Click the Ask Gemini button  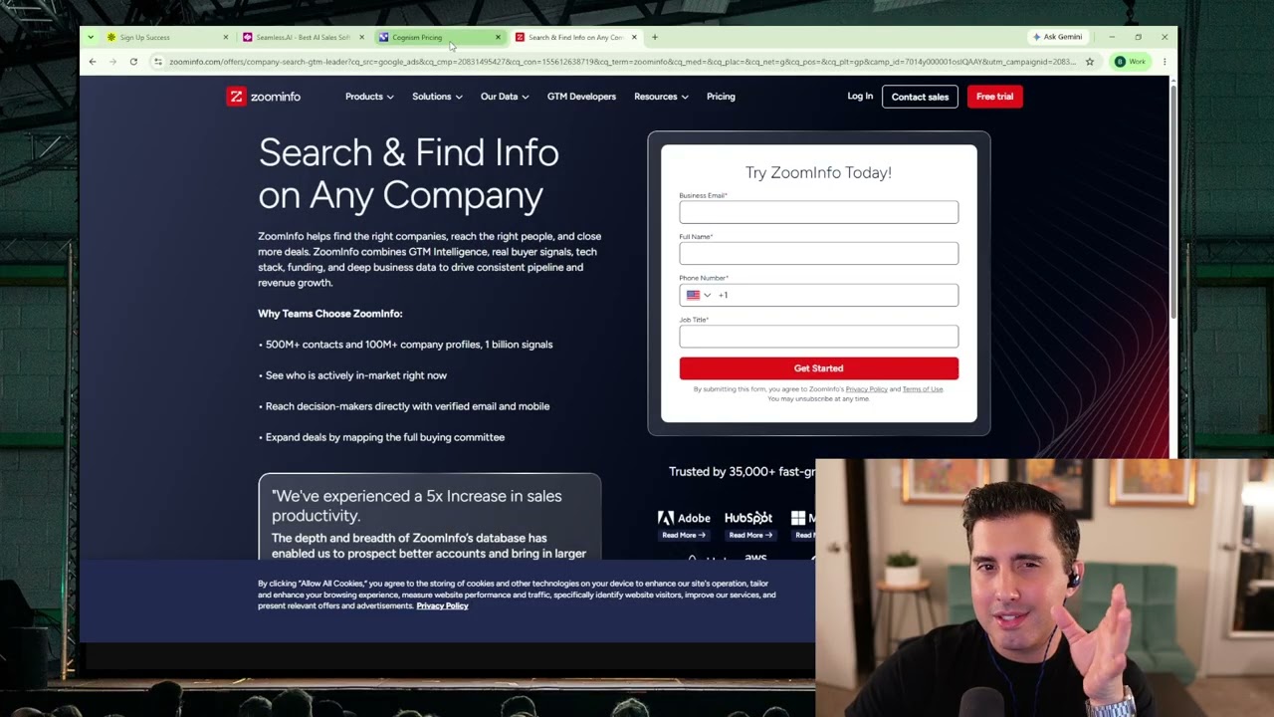click(x=1058, y=37)
